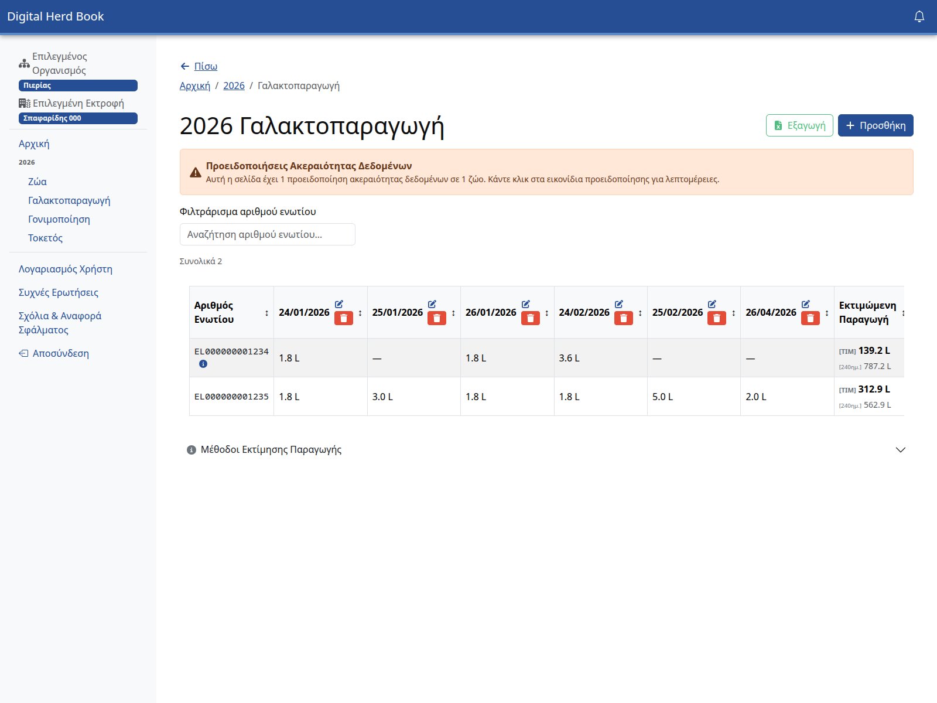Screen dimensions: 937x703
Task: Expand Μέθοδοι Εκτίμησης Παραγωγής section
Action: (271, 449)
